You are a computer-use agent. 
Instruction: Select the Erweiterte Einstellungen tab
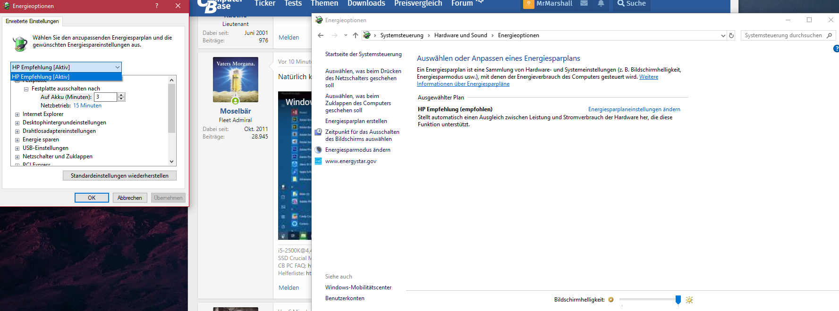point(32,21)
